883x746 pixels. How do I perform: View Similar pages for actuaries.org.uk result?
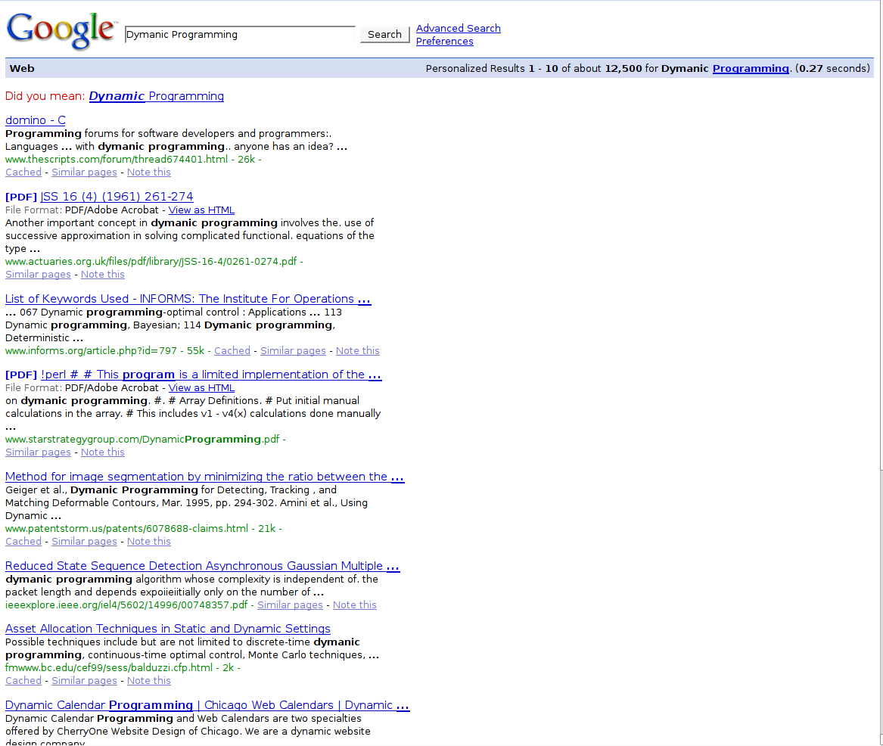39,274
